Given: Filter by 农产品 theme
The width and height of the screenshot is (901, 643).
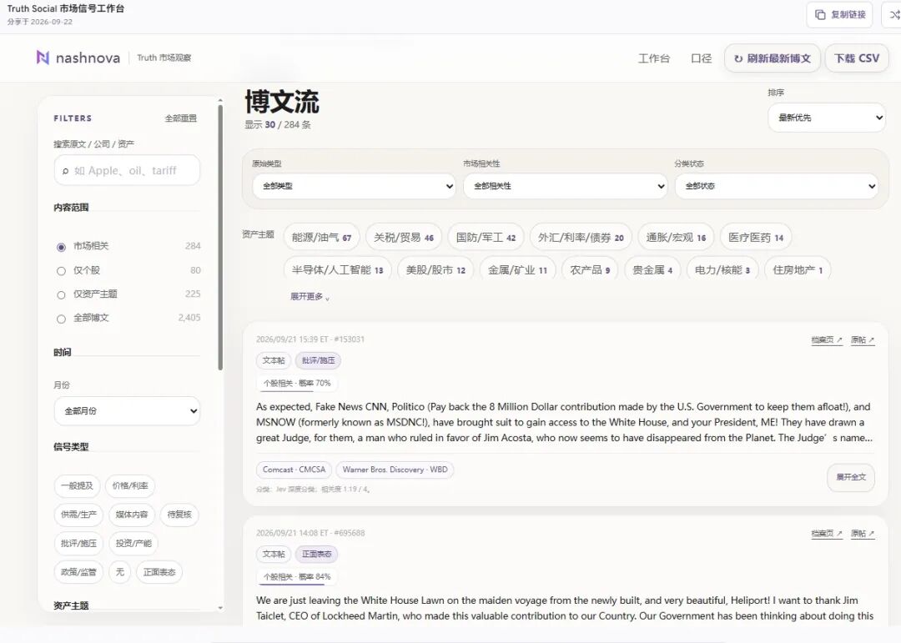Looking at the screenshot, I should tap(590, 269).
